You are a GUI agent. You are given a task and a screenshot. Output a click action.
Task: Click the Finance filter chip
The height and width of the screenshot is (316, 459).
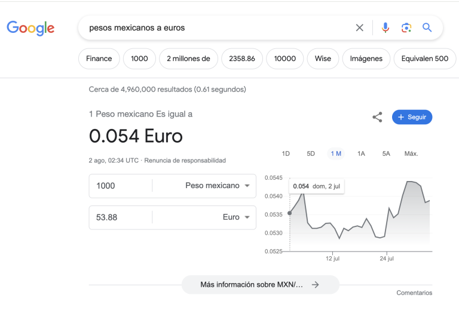pos(99,59)
